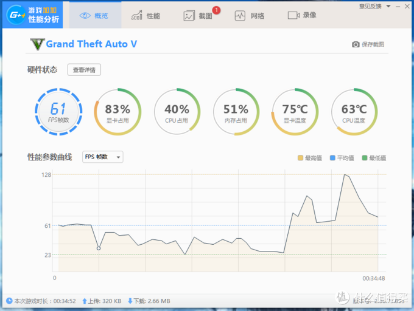Image resolution: width=414 pixels, height=311 pixels.
Task: Open the FPS 帧数 curve dropdown
Action: (x=103, y=157)
